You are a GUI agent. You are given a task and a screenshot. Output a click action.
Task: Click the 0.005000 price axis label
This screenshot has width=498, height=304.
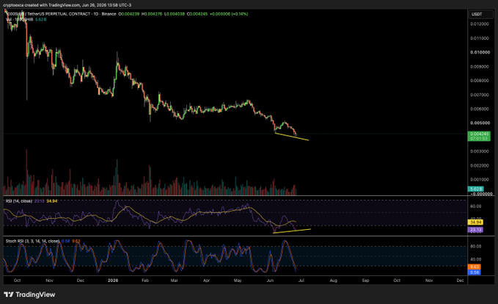point(480,123)
